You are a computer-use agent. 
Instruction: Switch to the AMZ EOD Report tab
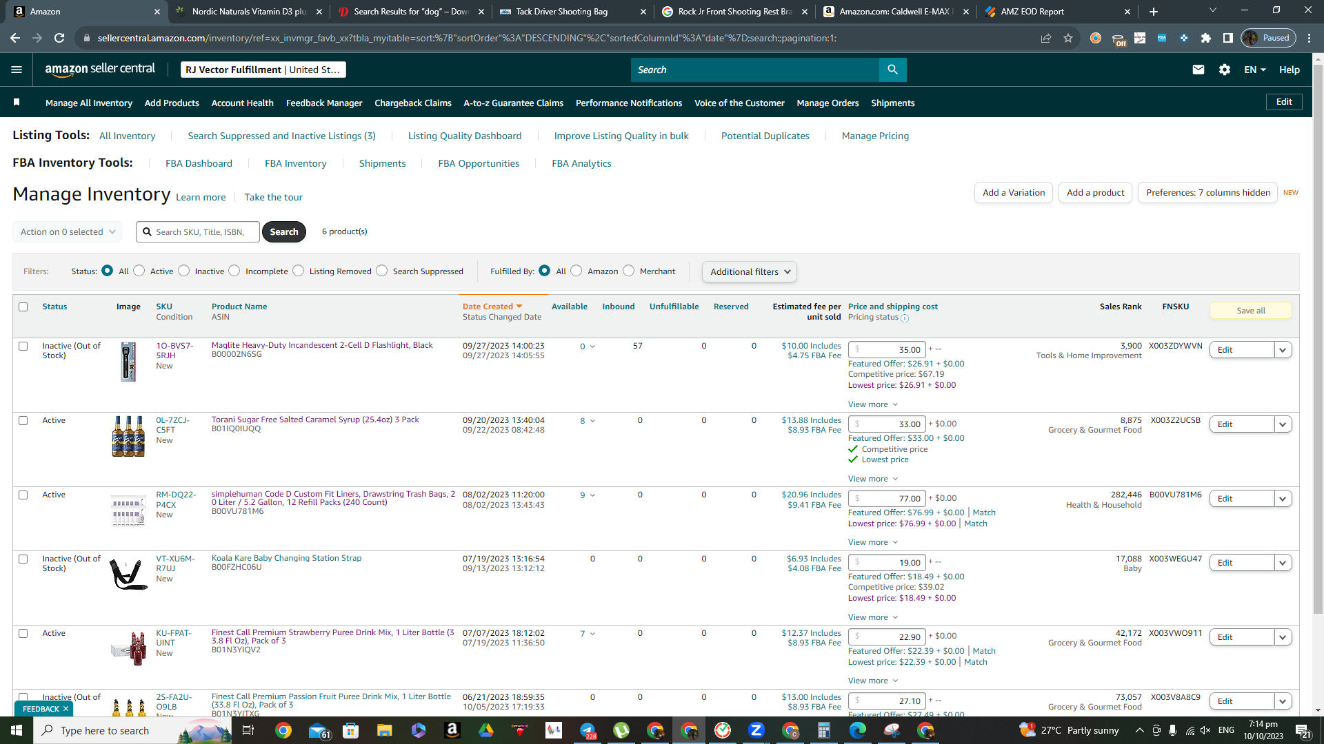coord(1058,11)
